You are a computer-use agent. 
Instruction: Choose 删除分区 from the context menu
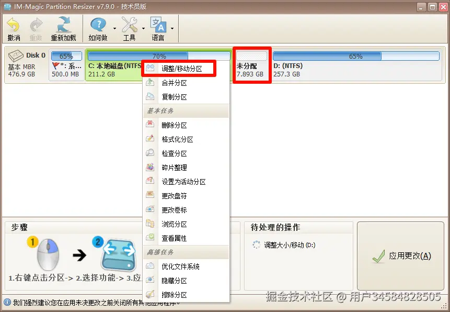pos(186,125)
